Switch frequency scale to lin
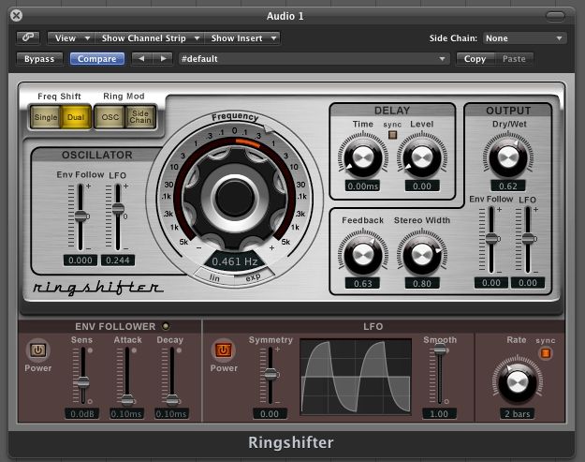Viewport: 585px width, 462px height. coord(214,277)
